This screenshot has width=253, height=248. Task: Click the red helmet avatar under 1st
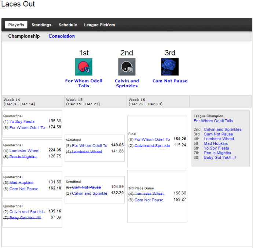click(84, 67)
